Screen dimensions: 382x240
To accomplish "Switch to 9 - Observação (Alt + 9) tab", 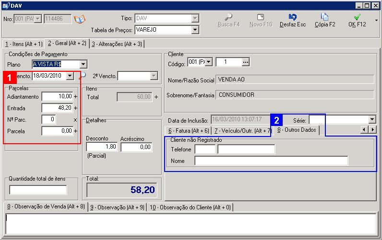I will pyautogui.click(x=118, y=207).
